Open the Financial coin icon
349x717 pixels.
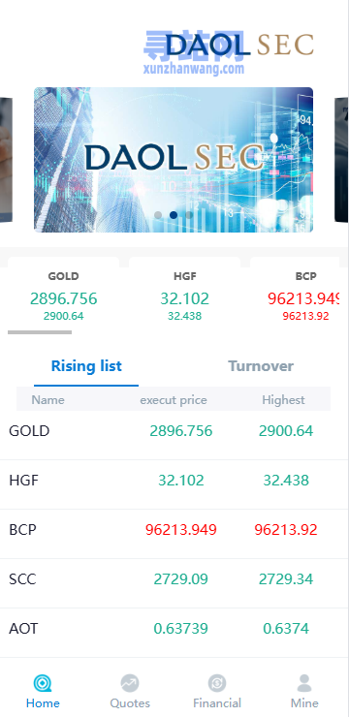[217, 683]
